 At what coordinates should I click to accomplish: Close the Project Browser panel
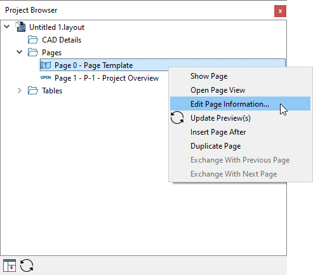(280, 11)
